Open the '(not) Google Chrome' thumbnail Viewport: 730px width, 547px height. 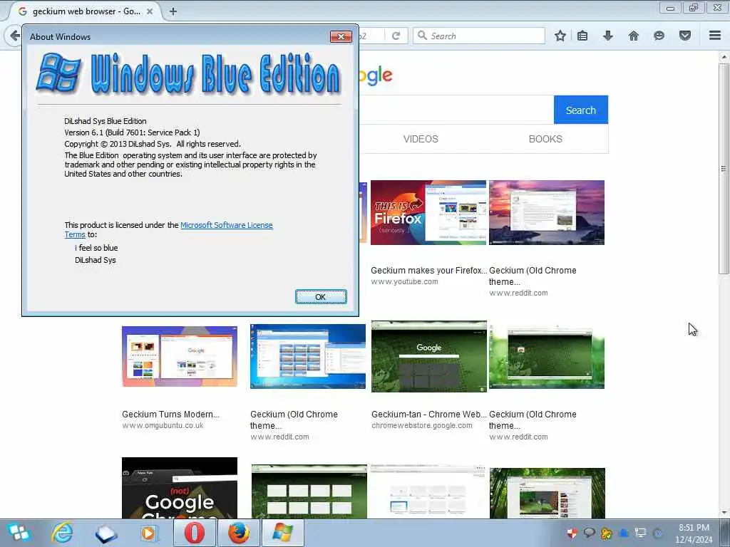[x=179, y=488]
